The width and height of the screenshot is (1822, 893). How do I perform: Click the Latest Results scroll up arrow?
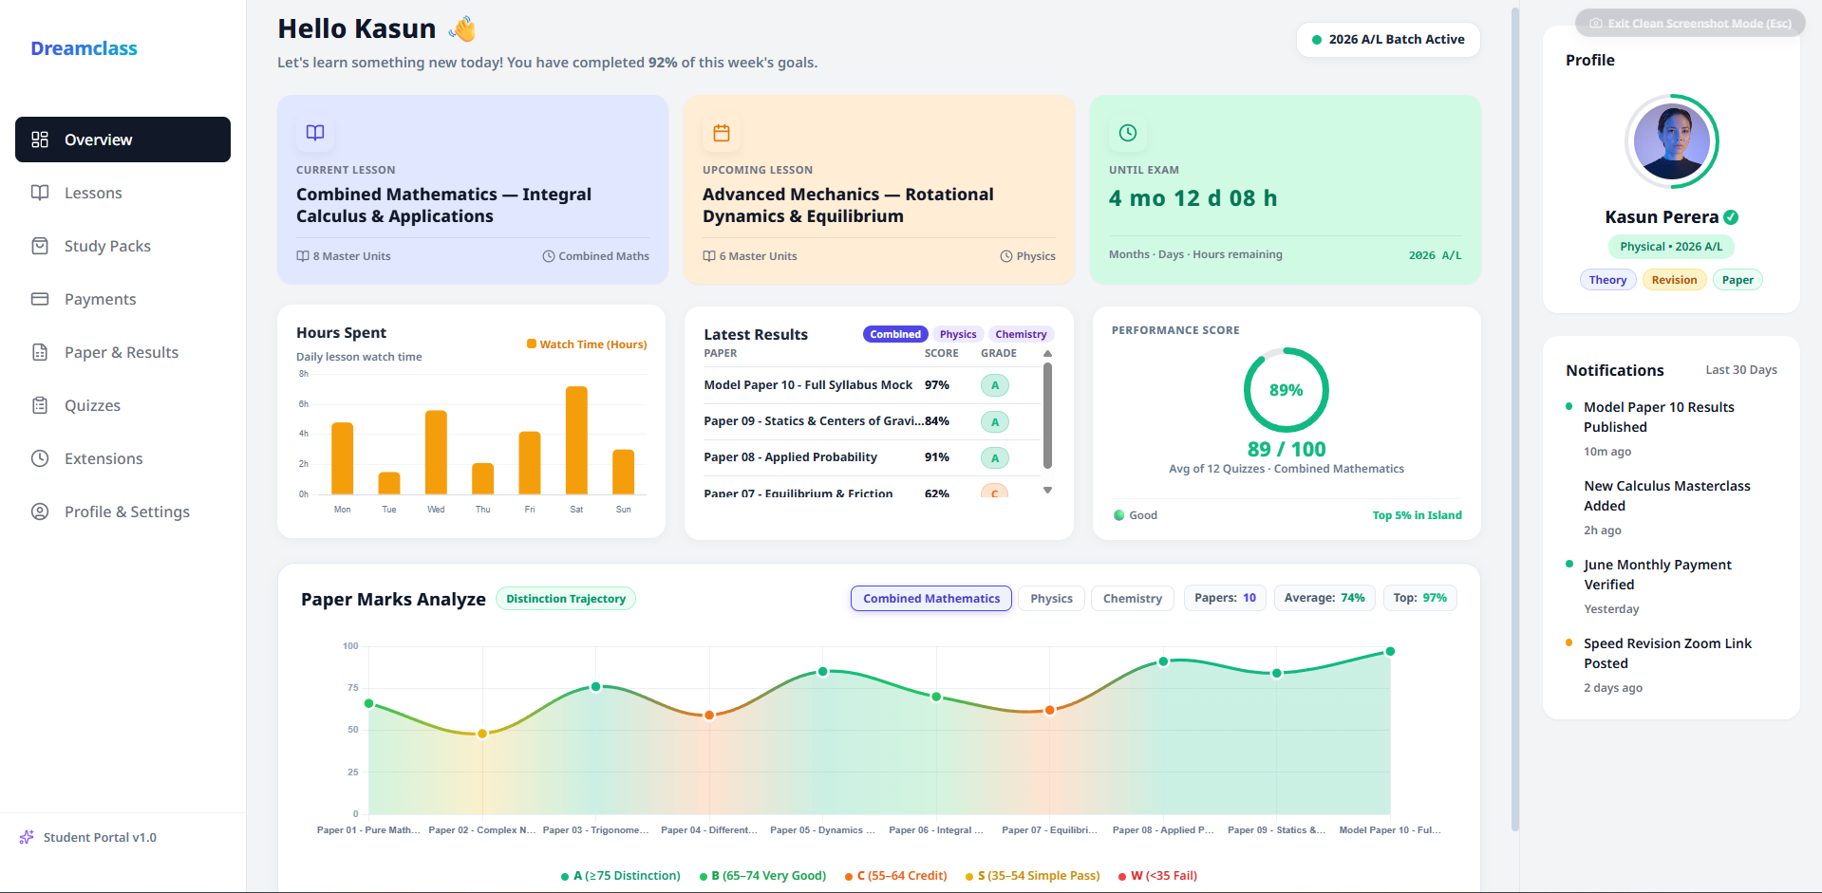tap(1047, 353)
